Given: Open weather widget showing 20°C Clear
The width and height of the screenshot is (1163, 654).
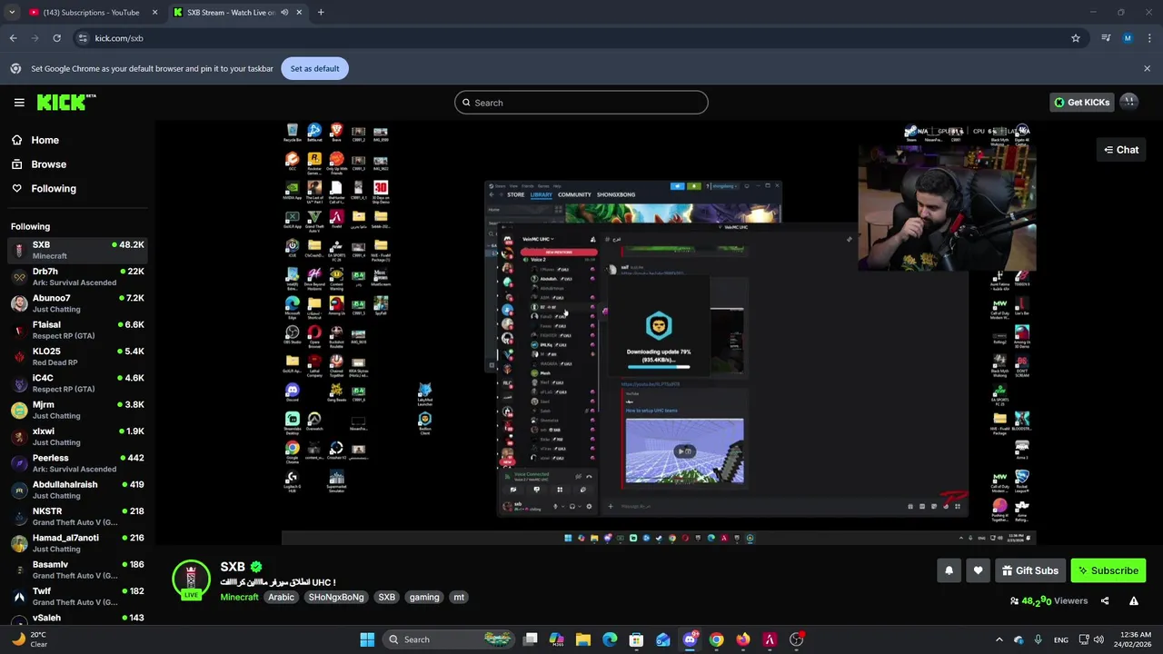Looking at the screenshot, I should pos(29,639).
